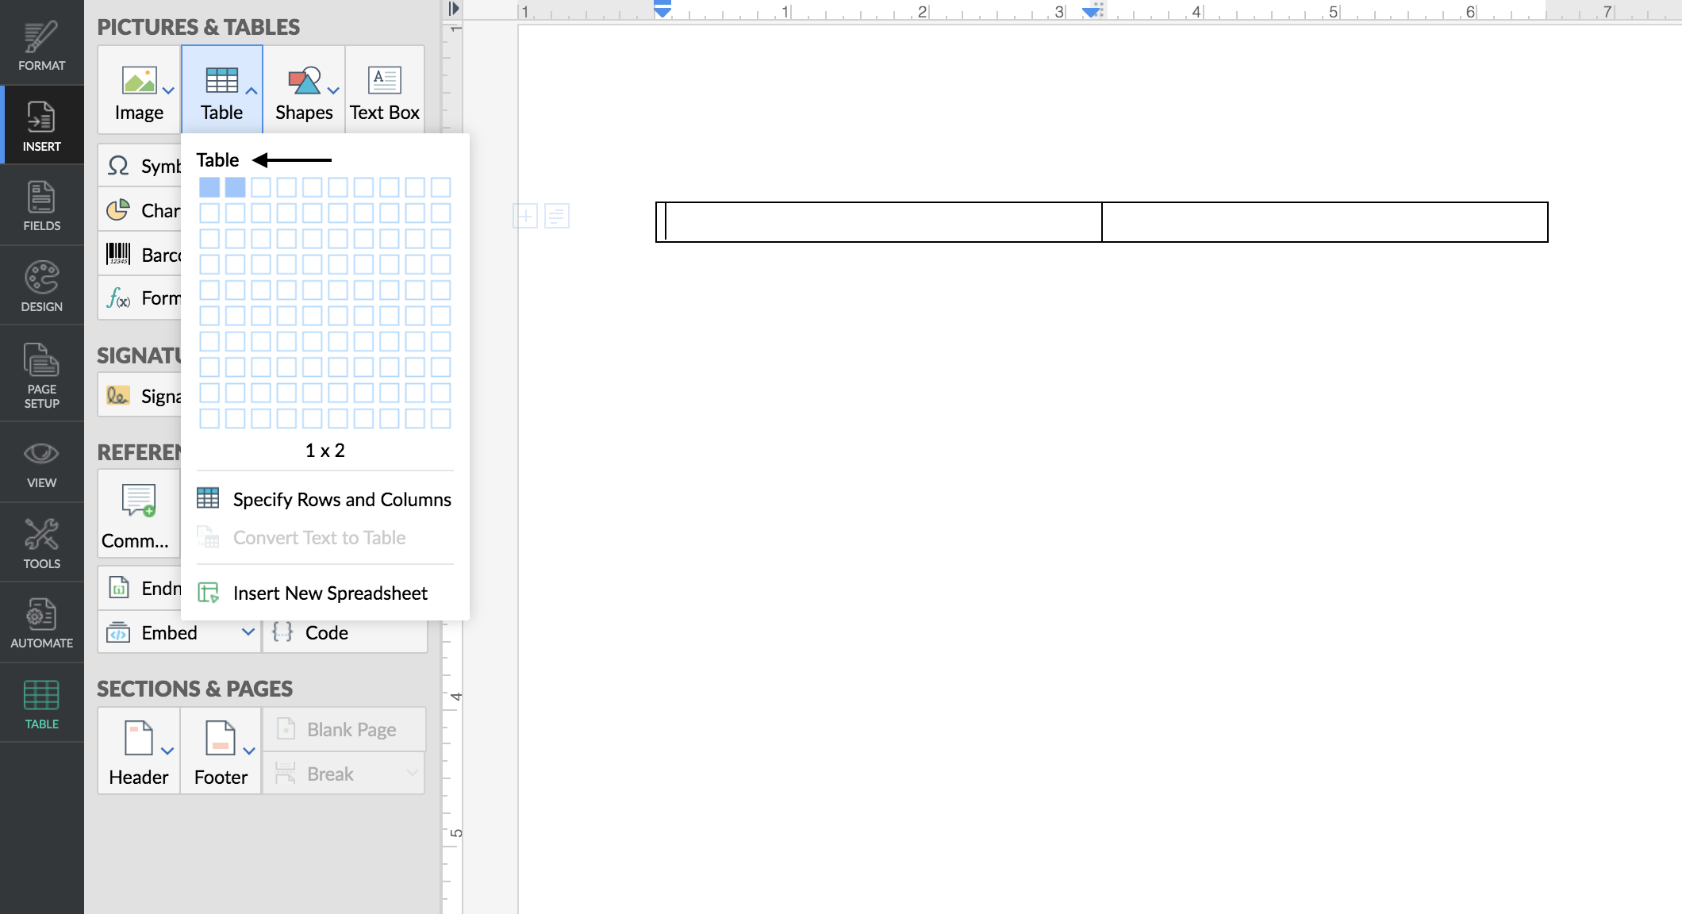This screenshot has width=1682, height=914.
Task: Click the Code insert button
Action: [326, 632]
